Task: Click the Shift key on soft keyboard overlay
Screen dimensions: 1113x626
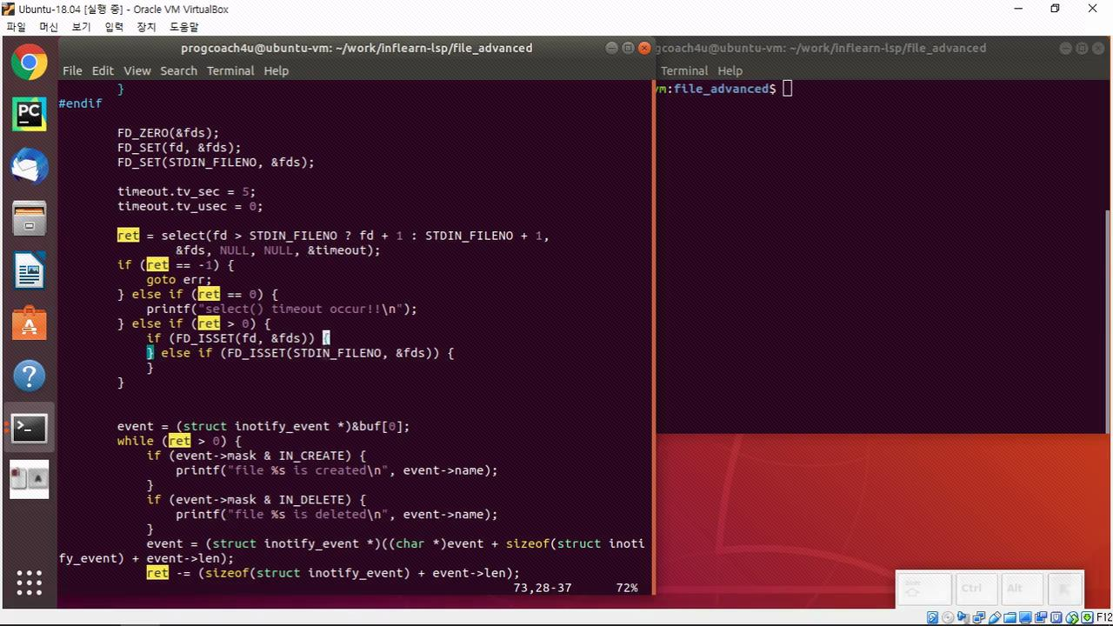Action: 923,589
